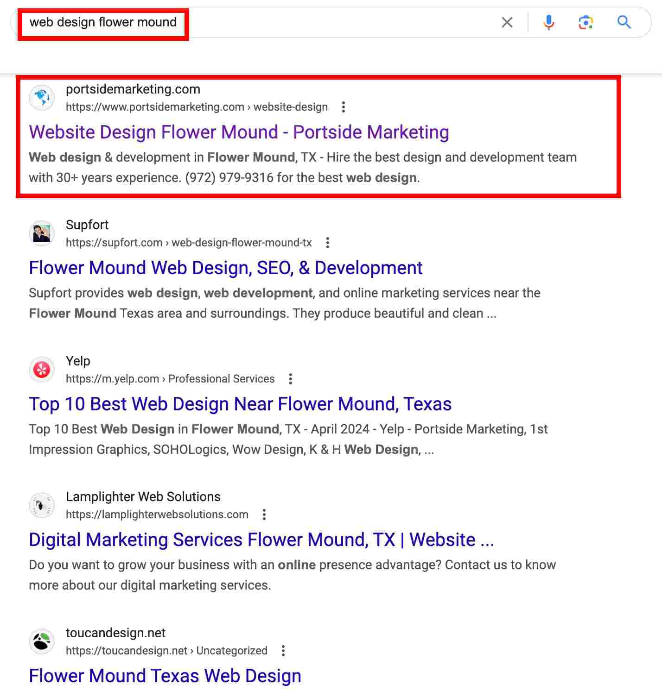The height and width of the screenshot is (691, 662).
Task: Open the three-dot menu on Portside Marketing result
Action: [x=344, y=107]
